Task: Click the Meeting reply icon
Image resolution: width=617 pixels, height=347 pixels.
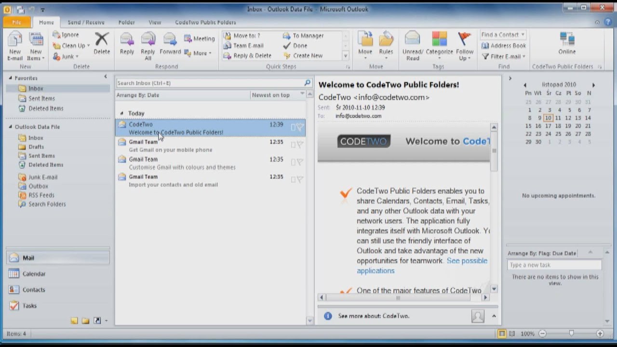Action: point(188,39)
